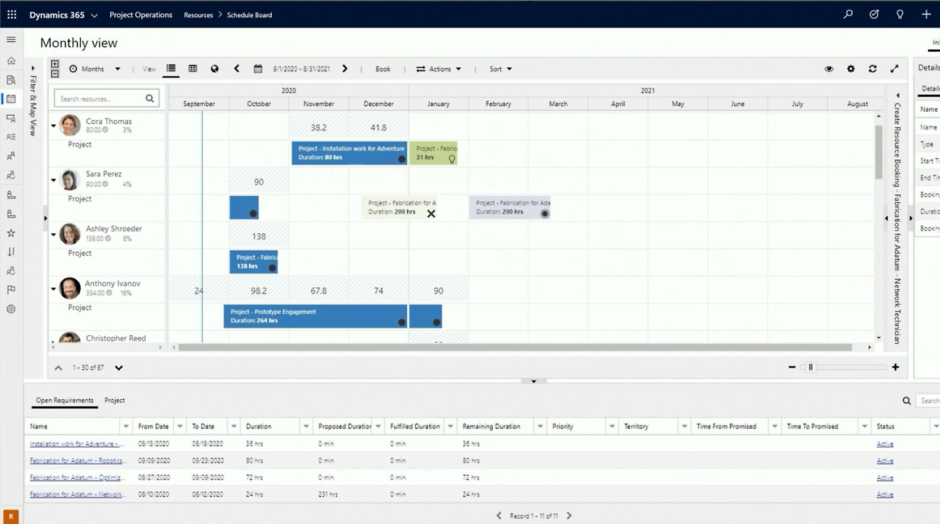940x524 pixels.
Task: Go to next date range arrow
Action: click(x=345, y=69)
